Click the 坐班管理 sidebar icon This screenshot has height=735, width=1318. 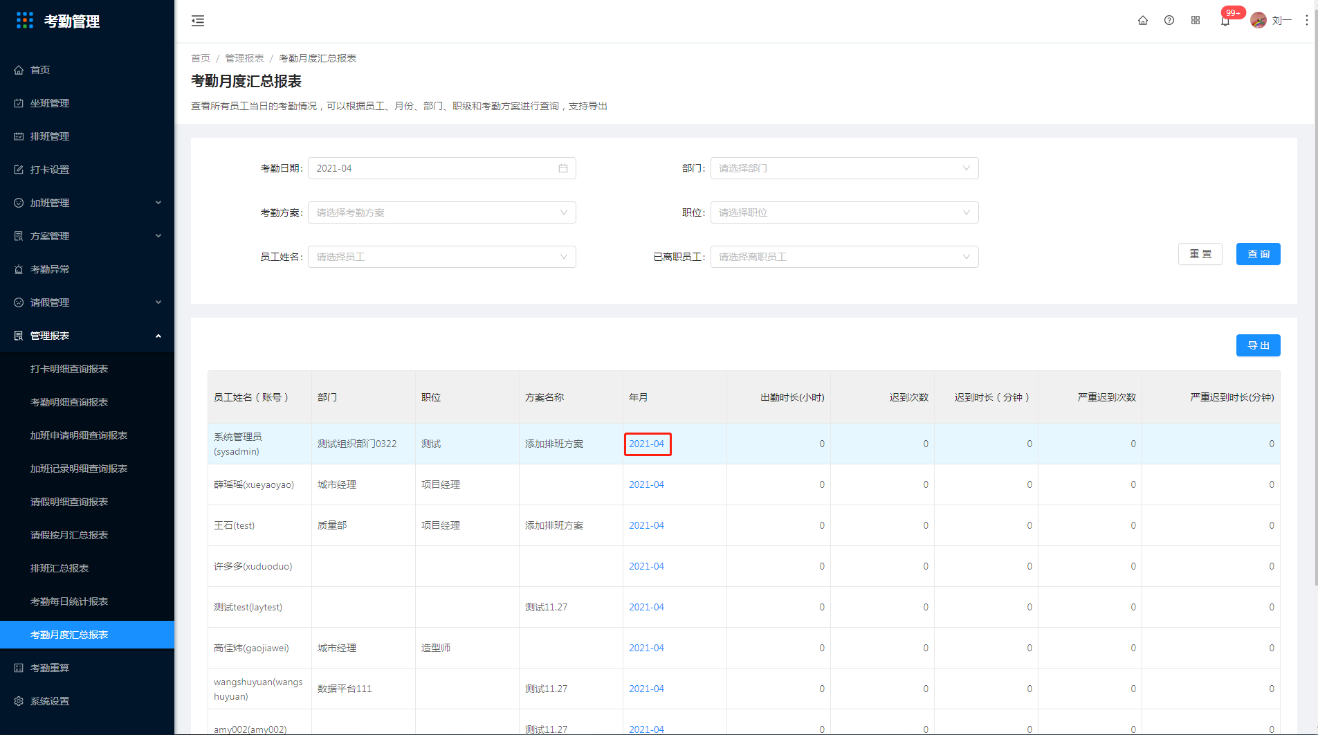19,103
